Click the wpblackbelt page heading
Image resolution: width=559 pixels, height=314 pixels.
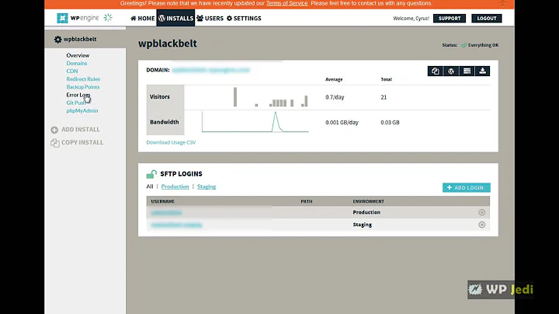point(168,44)
